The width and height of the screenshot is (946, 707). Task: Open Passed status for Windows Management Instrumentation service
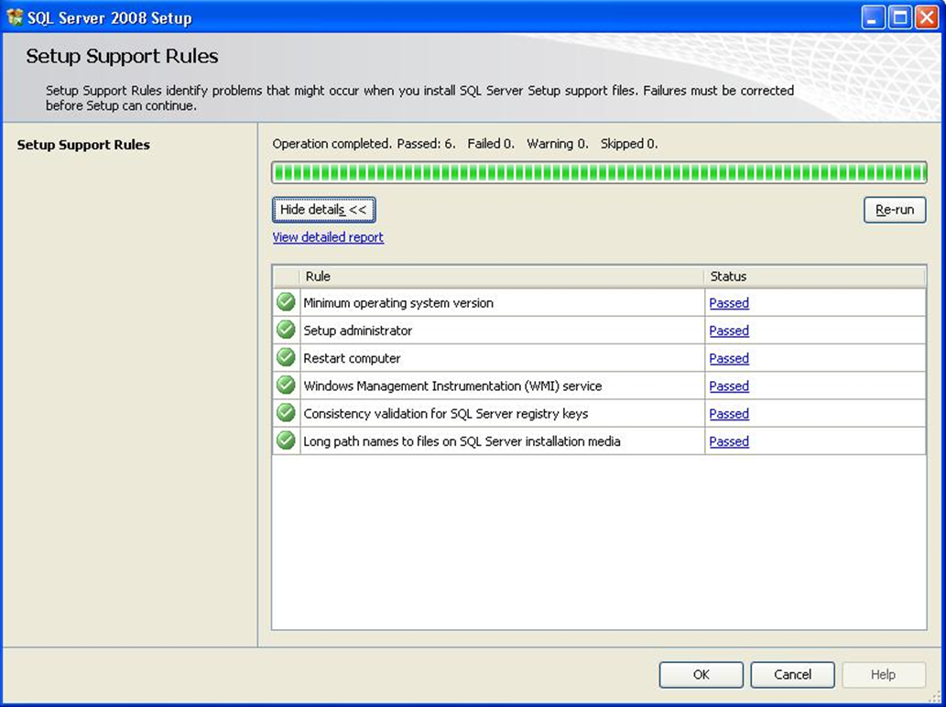click(x=729, y=386)
